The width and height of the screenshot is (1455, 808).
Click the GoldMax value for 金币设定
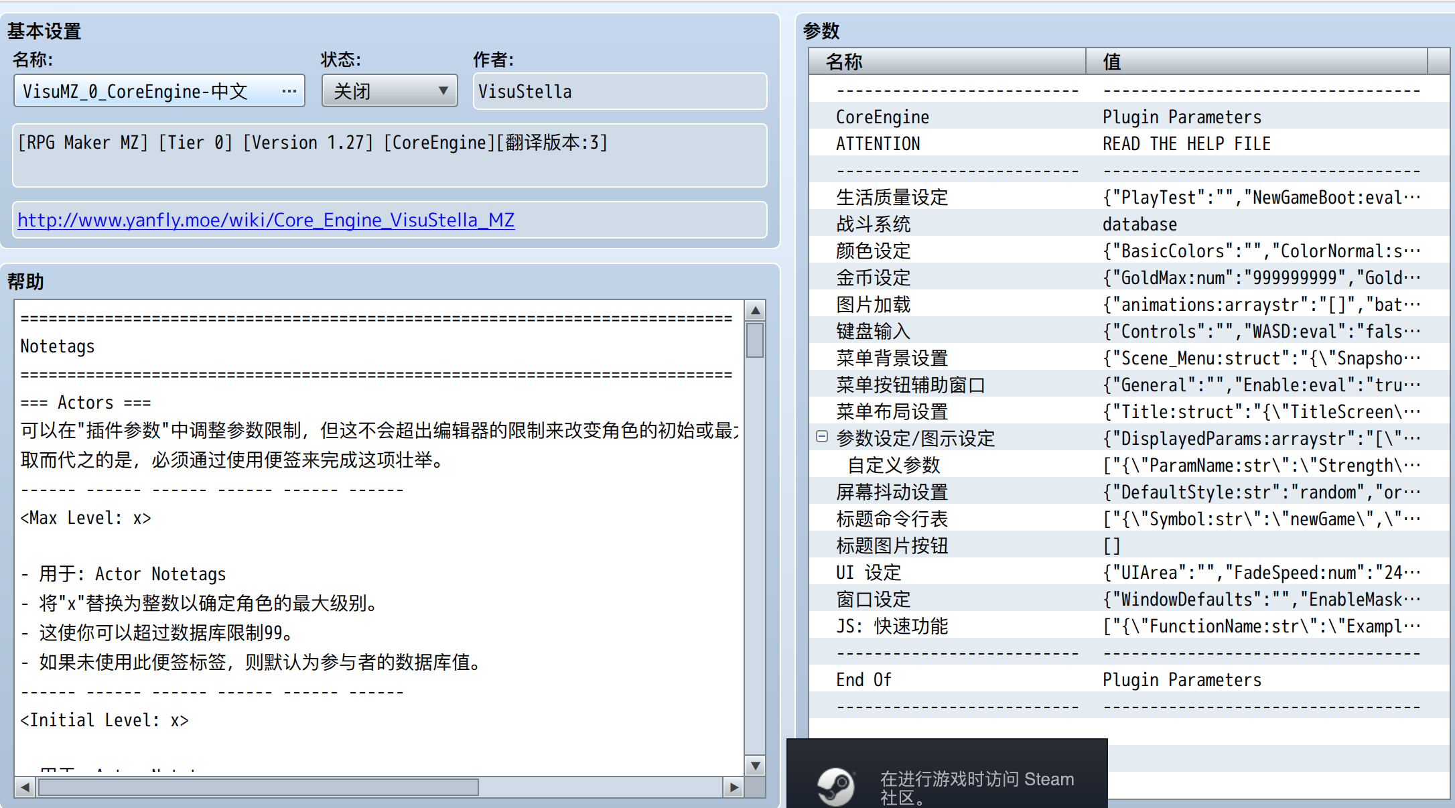click(x=1261, y=278)
